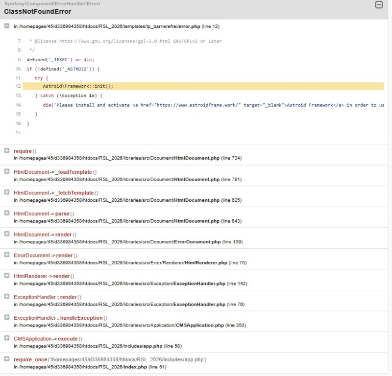392x376 pixels.
Task: Expand the HtmlDocument _fetchTemplate trace
Action: pos(7,192)
